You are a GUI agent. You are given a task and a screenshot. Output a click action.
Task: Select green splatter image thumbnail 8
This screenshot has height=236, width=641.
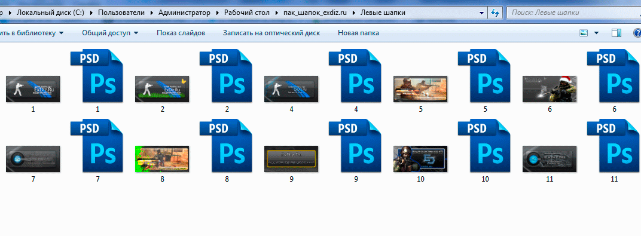(x=162, y=159)
